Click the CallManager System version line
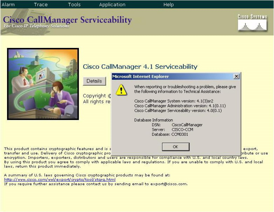 174,101
